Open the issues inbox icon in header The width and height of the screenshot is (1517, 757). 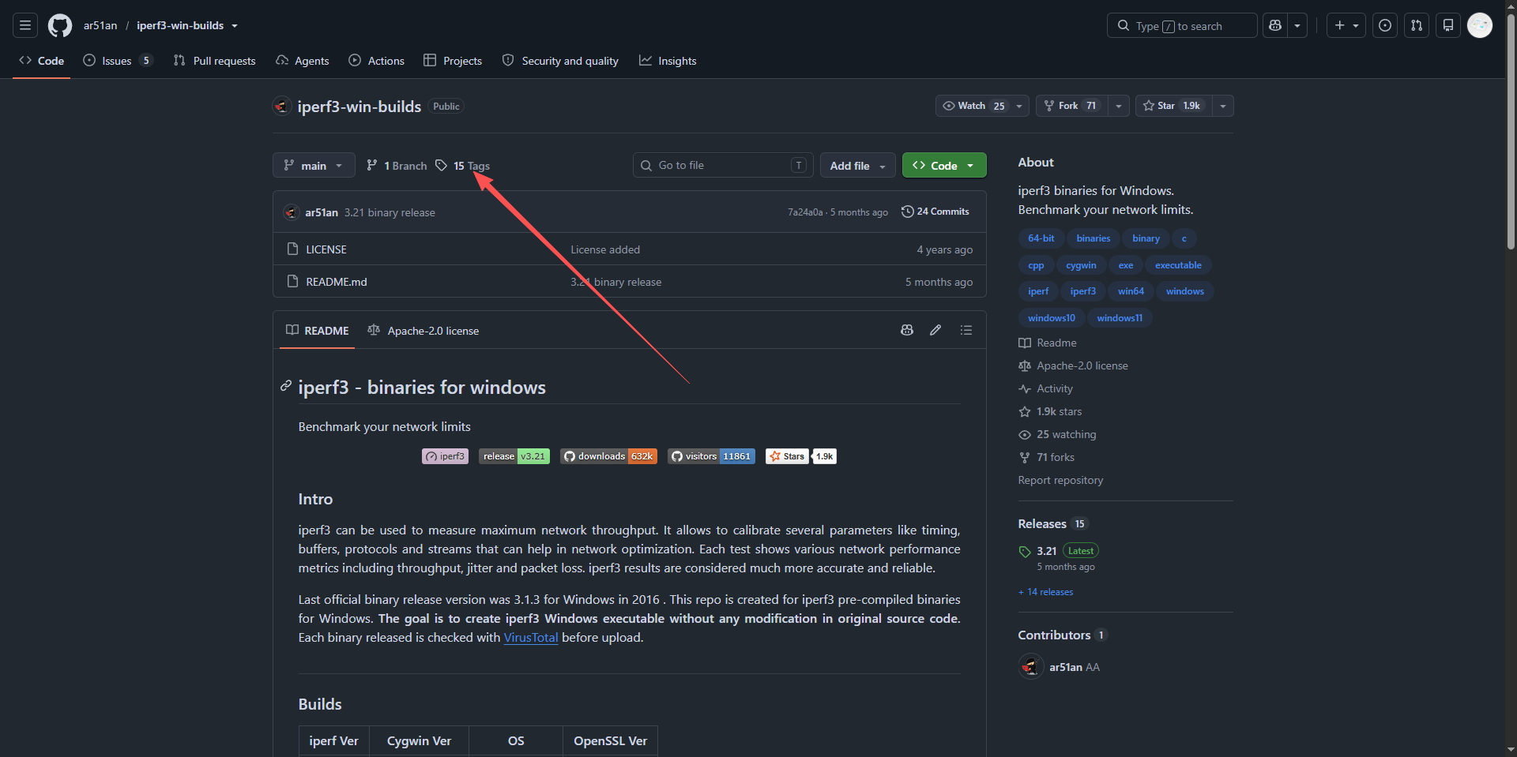[1385, 26]
